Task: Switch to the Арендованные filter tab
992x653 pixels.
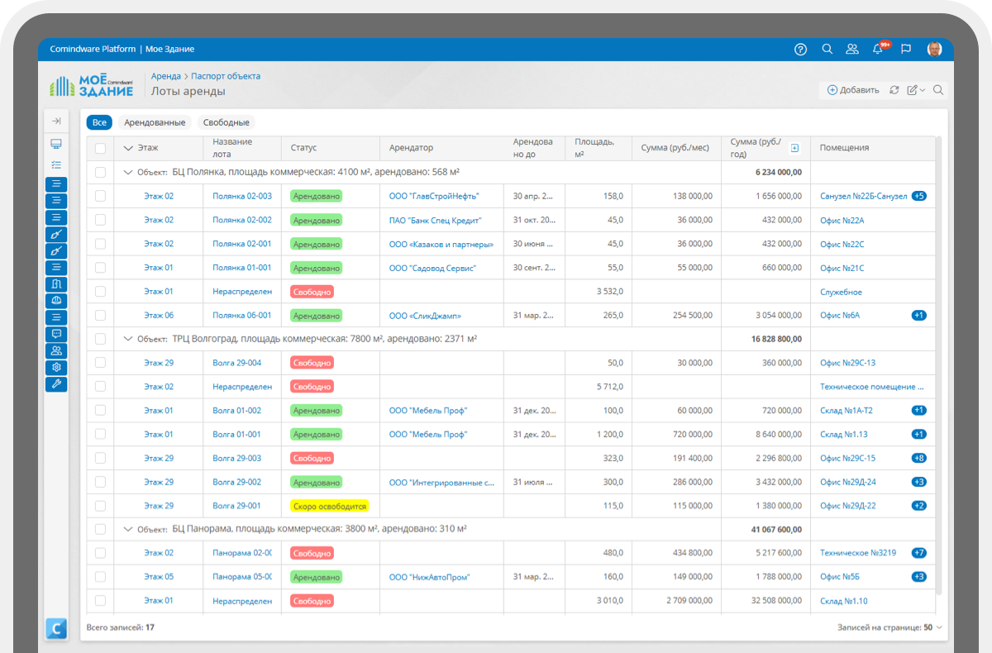Action: tap(155, 122)
